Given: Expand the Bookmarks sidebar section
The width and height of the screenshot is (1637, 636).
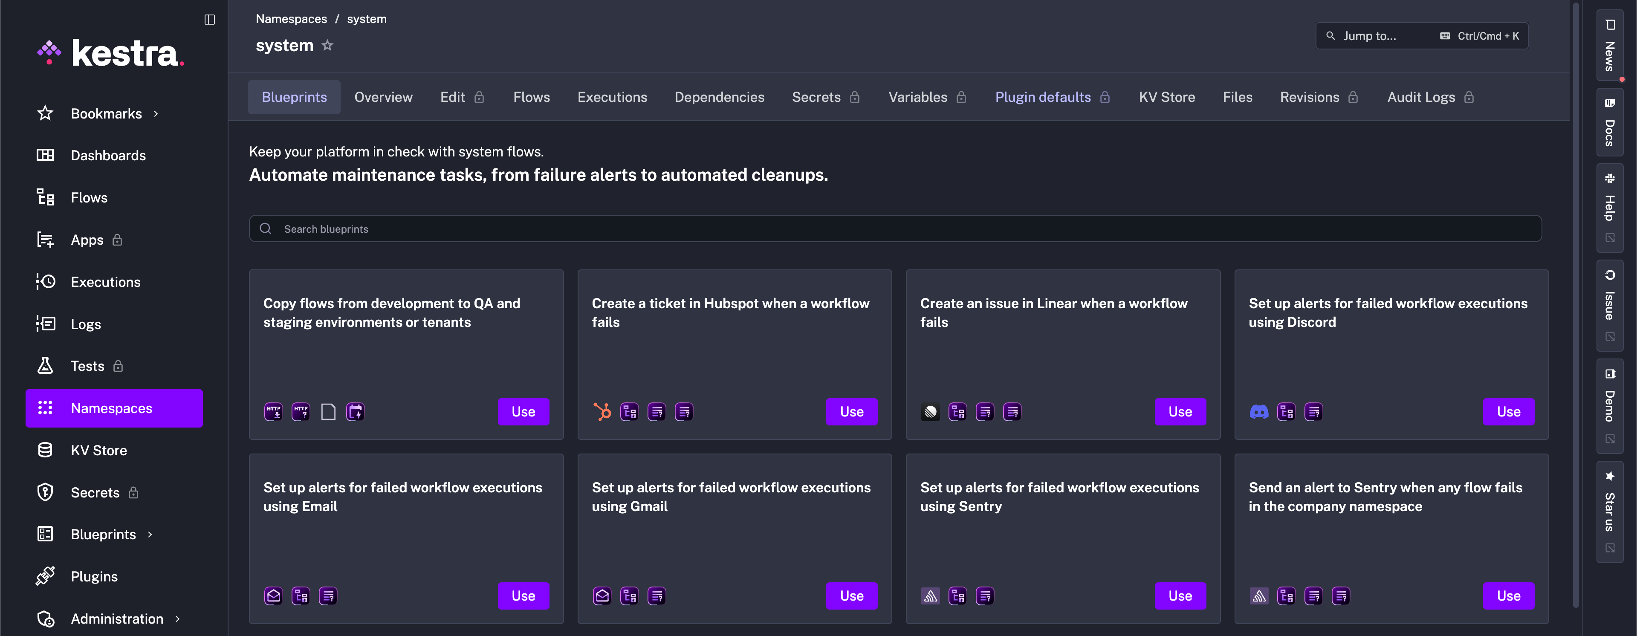Looking at the screenshot, I should point(156,114).
